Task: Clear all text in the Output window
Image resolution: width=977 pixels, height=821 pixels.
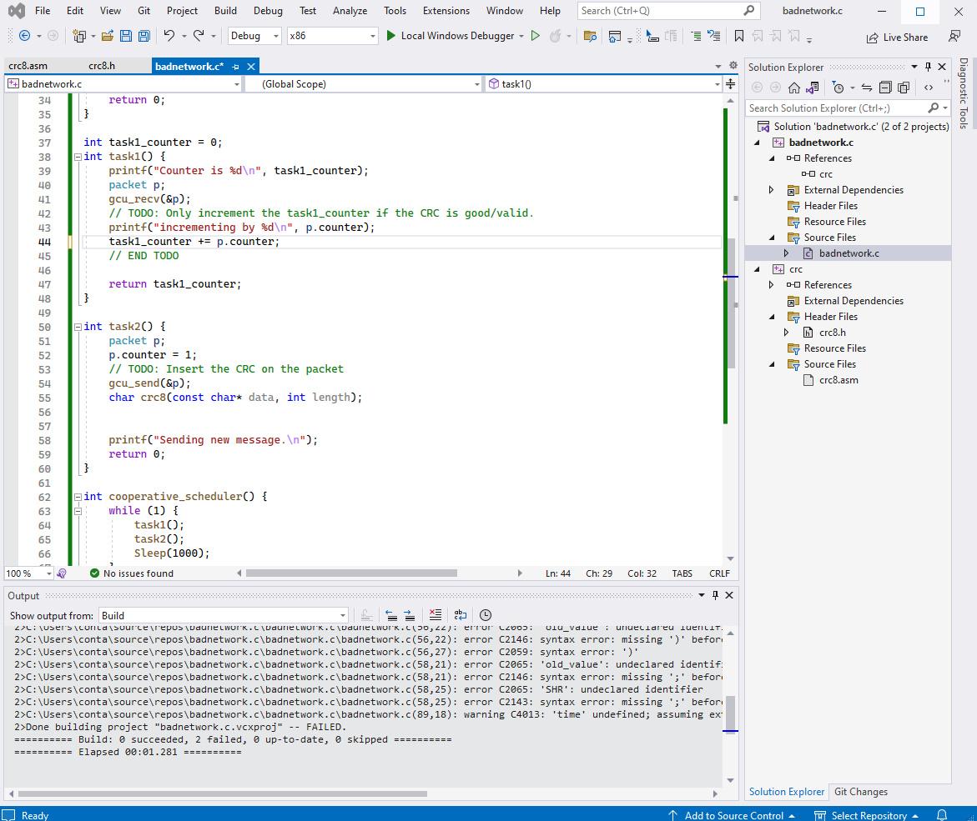Action: click(436, 615)
